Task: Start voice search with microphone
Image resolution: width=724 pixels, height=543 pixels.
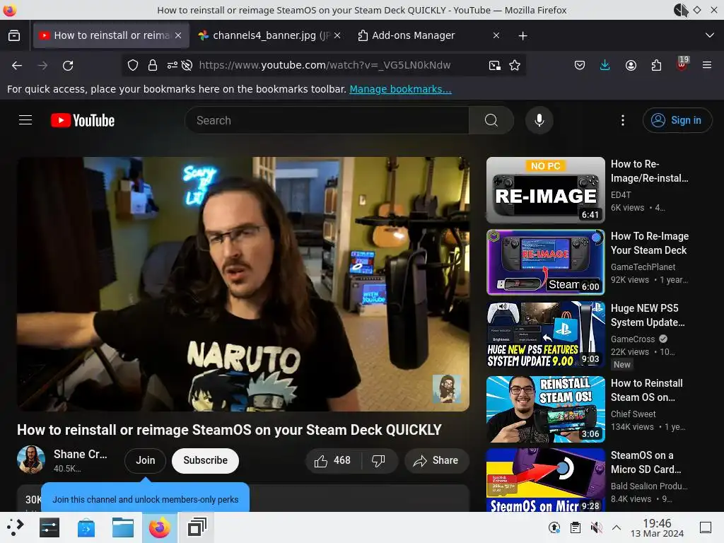Action: (539, 120)
